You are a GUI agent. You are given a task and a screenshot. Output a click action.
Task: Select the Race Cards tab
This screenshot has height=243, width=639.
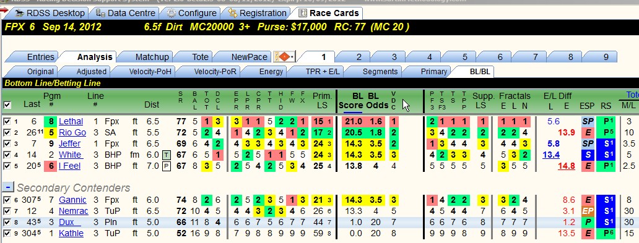(329, 13)
